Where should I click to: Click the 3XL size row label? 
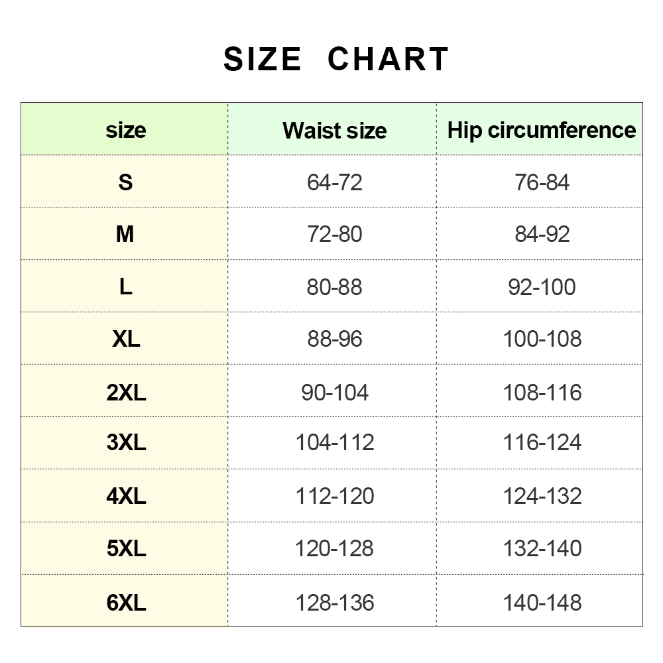click(x=125, y=442)
